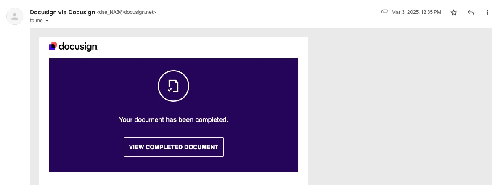
Task: Click the "to me" recipient label
Action: coord(36,21)
